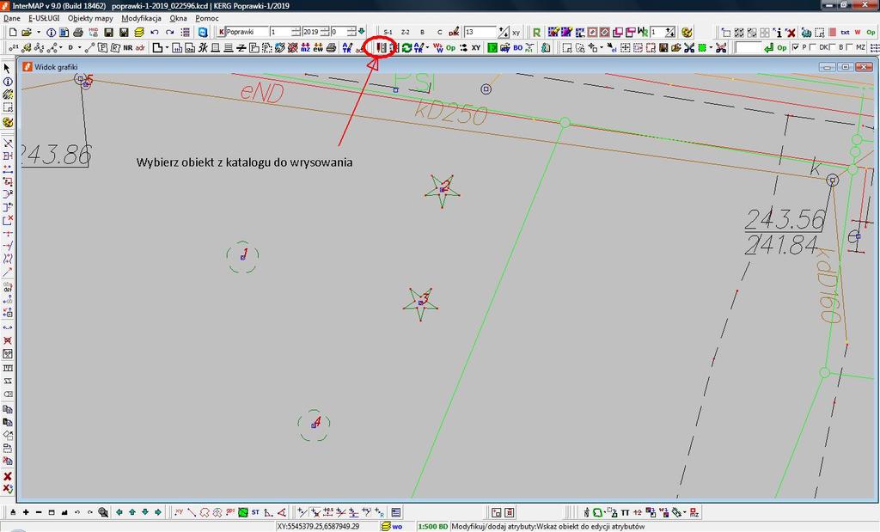This screenshot has width=880, height=532.
Task: Click the New file icon
Action: 13,32
